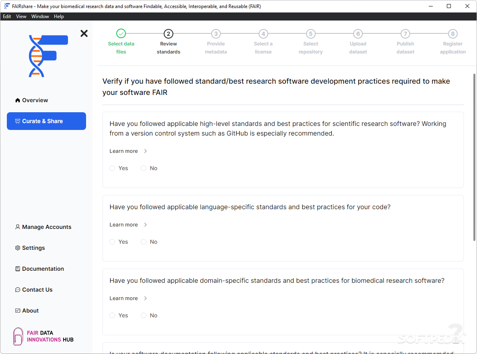
Task: Minimize the FAIRshare window
Action: [x=431, y=6]
